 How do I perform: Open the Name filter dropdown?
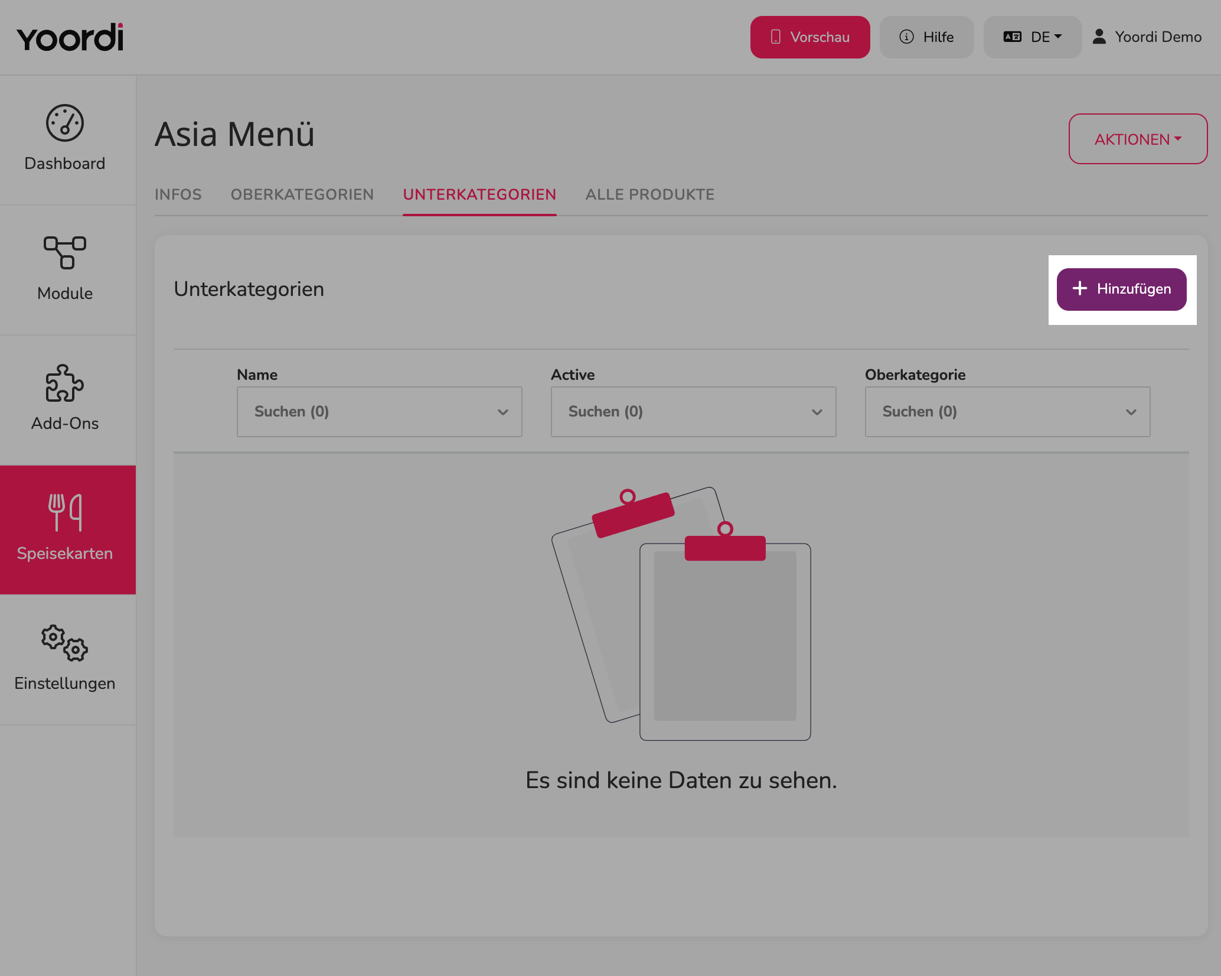(380, 412)
